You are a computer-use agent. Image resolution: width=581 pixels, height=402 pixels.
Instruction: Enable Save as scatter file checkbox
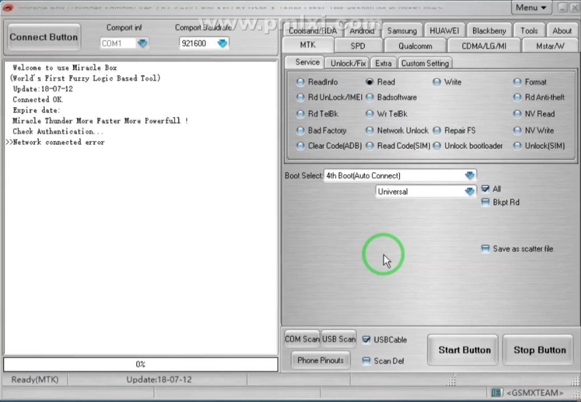(485, 248)
